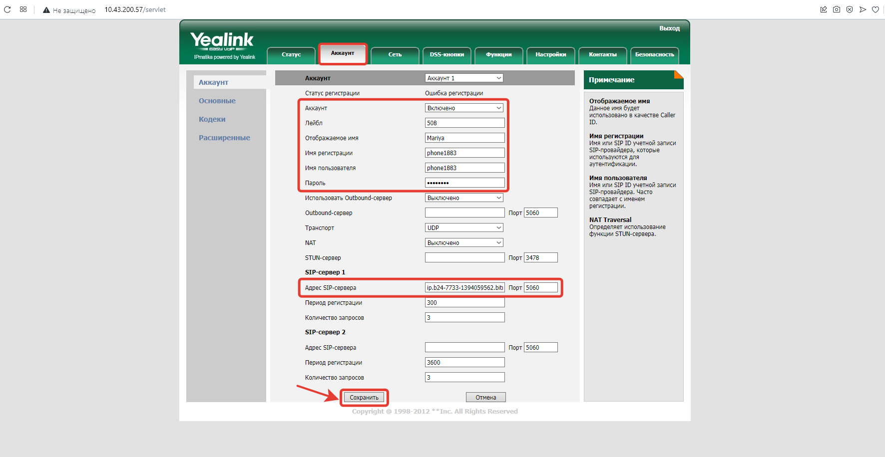Click the SIP-сервер 2 address field
885x457 pixels.
pyautogui.click(x=465, y=347)
